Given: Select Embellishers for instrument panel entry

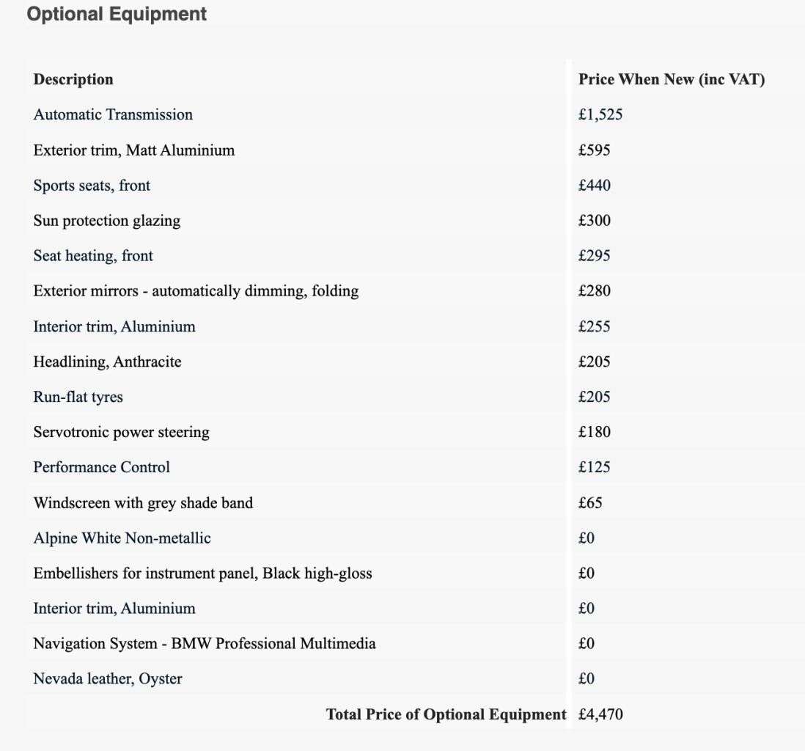Looking at the screenshot, I should (x=202, y=574).
